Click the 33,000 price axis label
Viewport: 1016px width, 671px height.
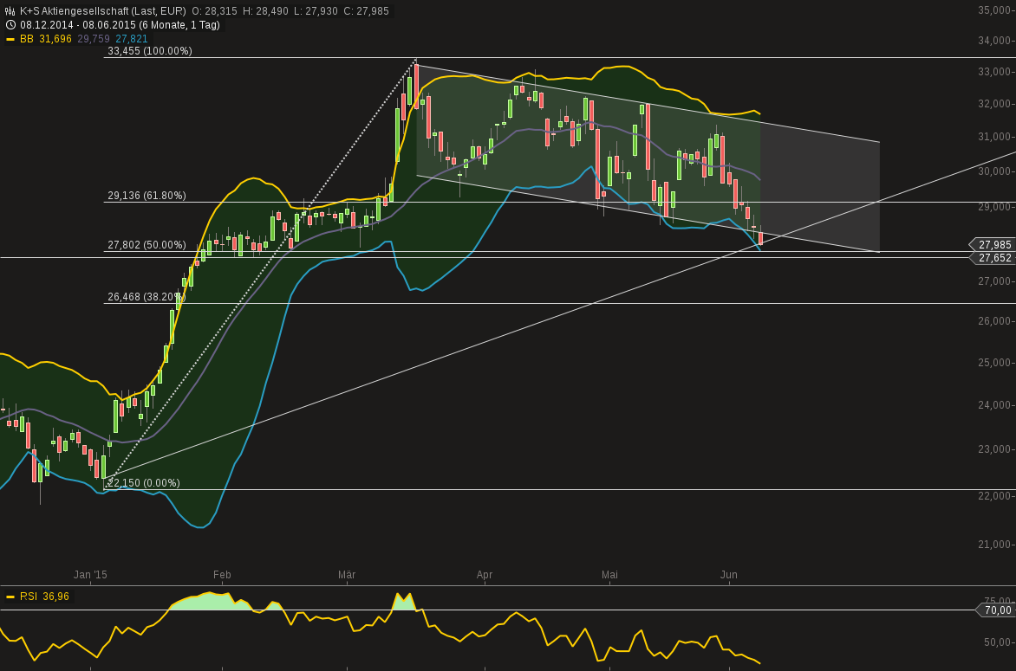point(993,72)
